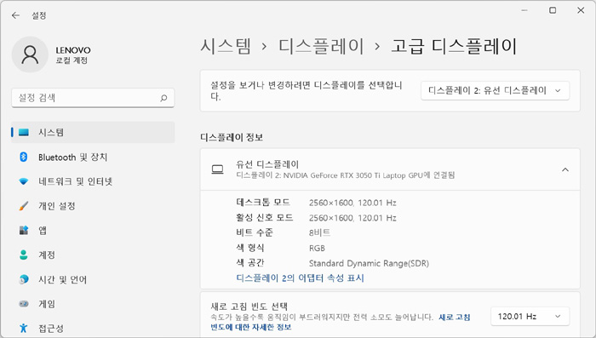Open 게임 category in sidebar
Screen dimensions: 596x338
(93, 304)
